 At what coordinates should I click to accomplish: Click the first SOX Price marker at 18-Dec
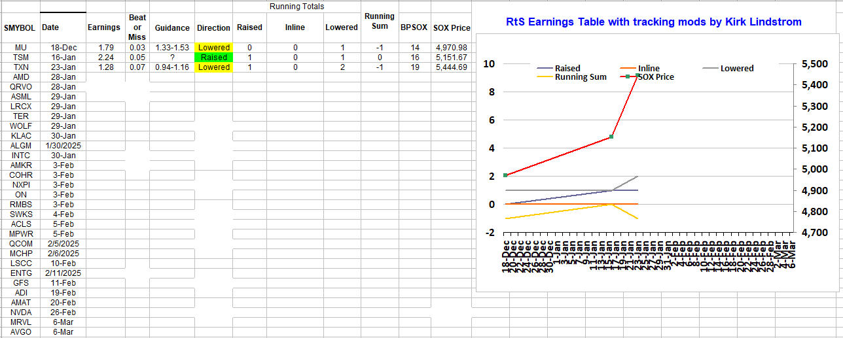click(506, 175)
